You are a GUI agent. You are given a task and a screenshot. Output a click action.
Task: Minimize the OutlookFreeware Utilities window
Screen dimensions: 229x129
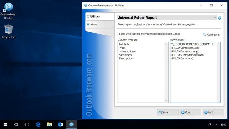point(201,5)
